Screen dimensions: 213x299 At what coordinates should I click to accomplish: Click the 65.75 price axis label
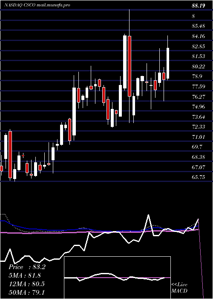pyautogui.click(x=199, y=177)
